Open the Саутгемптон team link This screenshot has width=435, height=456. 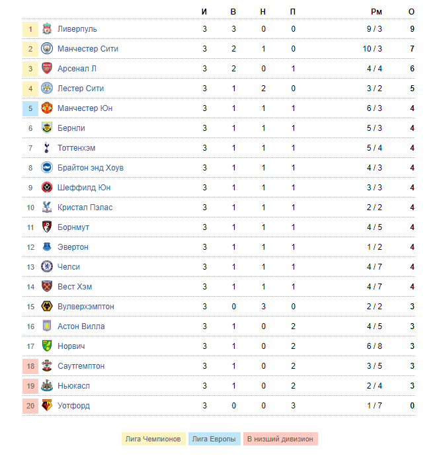click(81, 366)
